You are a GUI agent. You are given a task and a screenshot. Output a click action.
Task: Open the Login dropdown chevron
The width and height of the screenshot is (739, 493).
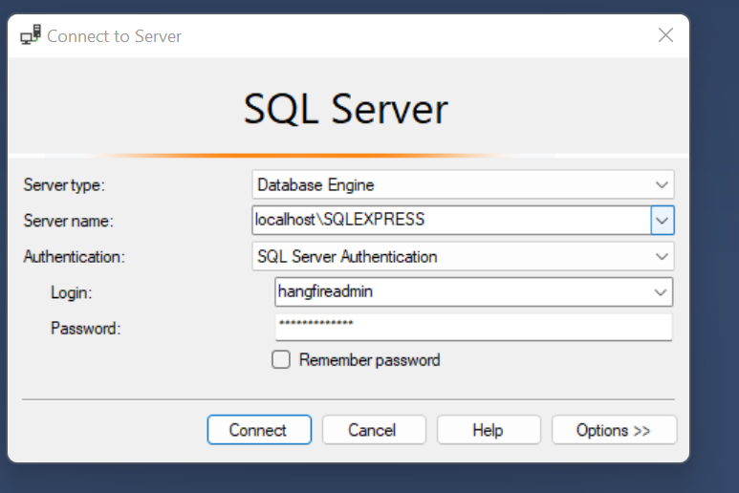pyautogui.click(x=661, y=292)
